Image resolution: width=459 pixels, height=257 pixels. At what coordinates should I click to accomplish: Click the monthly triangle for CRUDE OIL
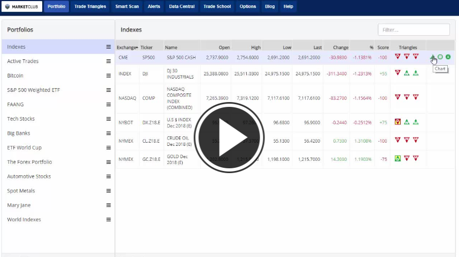[416, 140]
